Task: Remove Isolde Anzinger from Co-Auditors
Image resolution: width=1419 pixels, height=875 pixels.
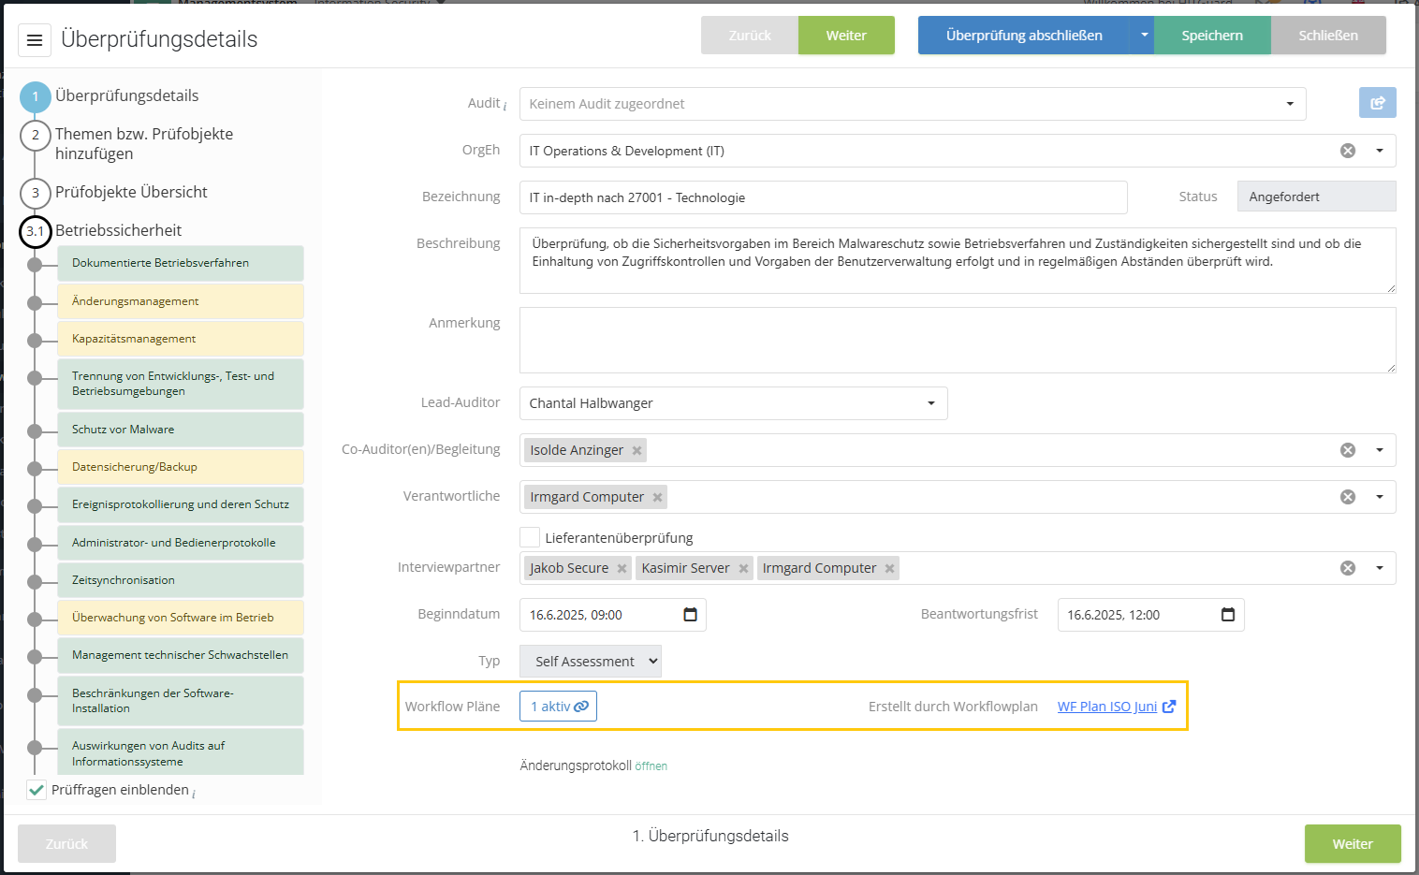Action: tap(636, 450)
